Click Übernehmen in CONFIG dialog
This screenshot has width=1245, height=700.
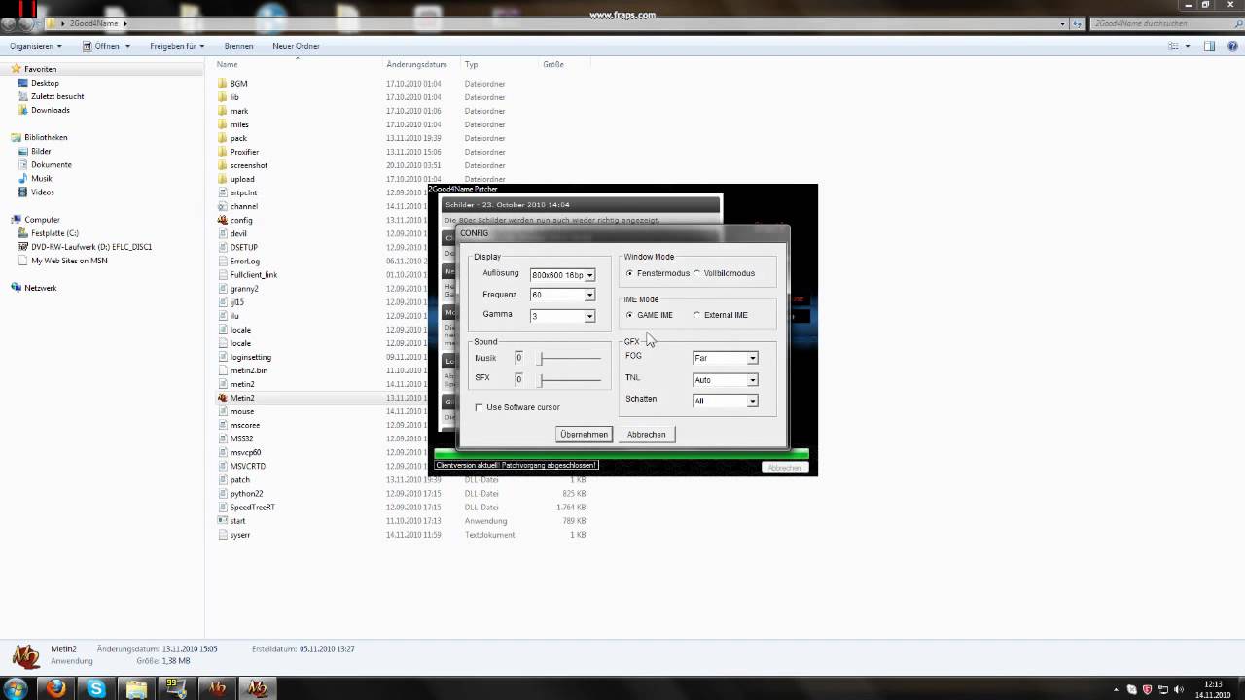pyautogui.click(x=584, y=435)
